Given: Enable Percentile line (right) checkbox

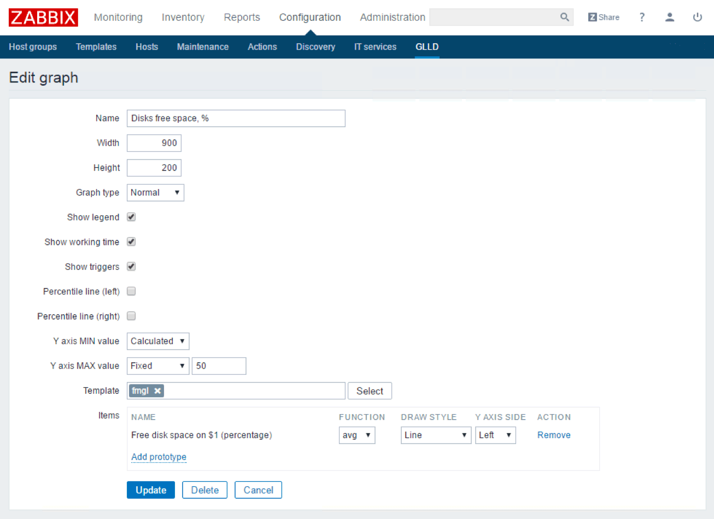Looking at the screenshot, I should [131, 316].
